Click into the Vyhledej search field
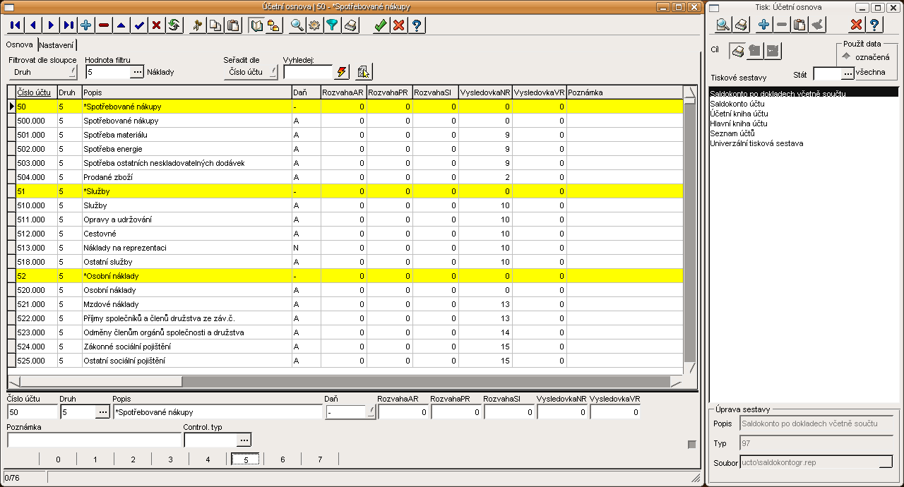Viewport: 904px width, 487px height. (x=307, y=72)
